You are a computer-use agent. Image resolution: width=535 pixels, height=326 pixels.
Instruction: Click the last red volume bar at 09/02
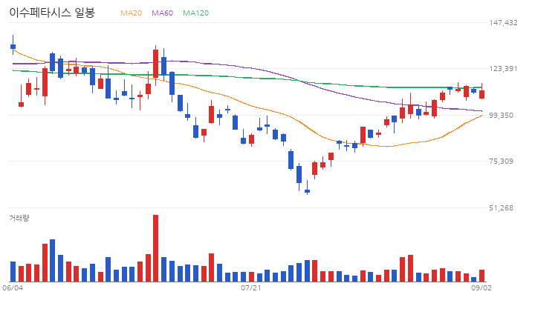[x=481, y=276]
